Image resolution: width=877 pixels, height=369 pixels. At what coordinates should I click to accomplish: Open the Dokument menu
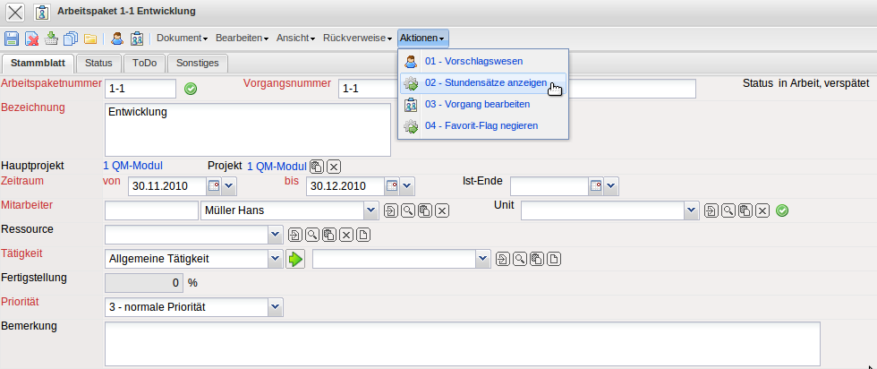point(183,39)
